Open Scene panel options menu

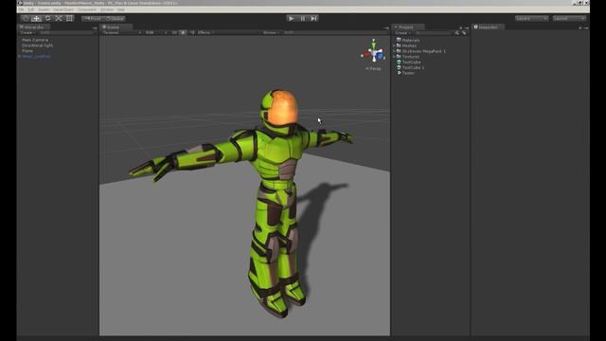pyautogui.click(x=386, y=27)
